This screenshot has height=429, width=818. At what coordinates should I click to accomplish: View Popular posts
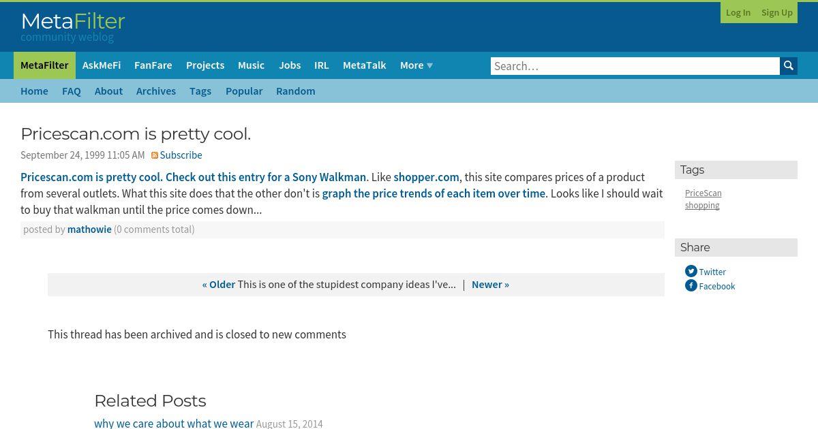point(244,91)
